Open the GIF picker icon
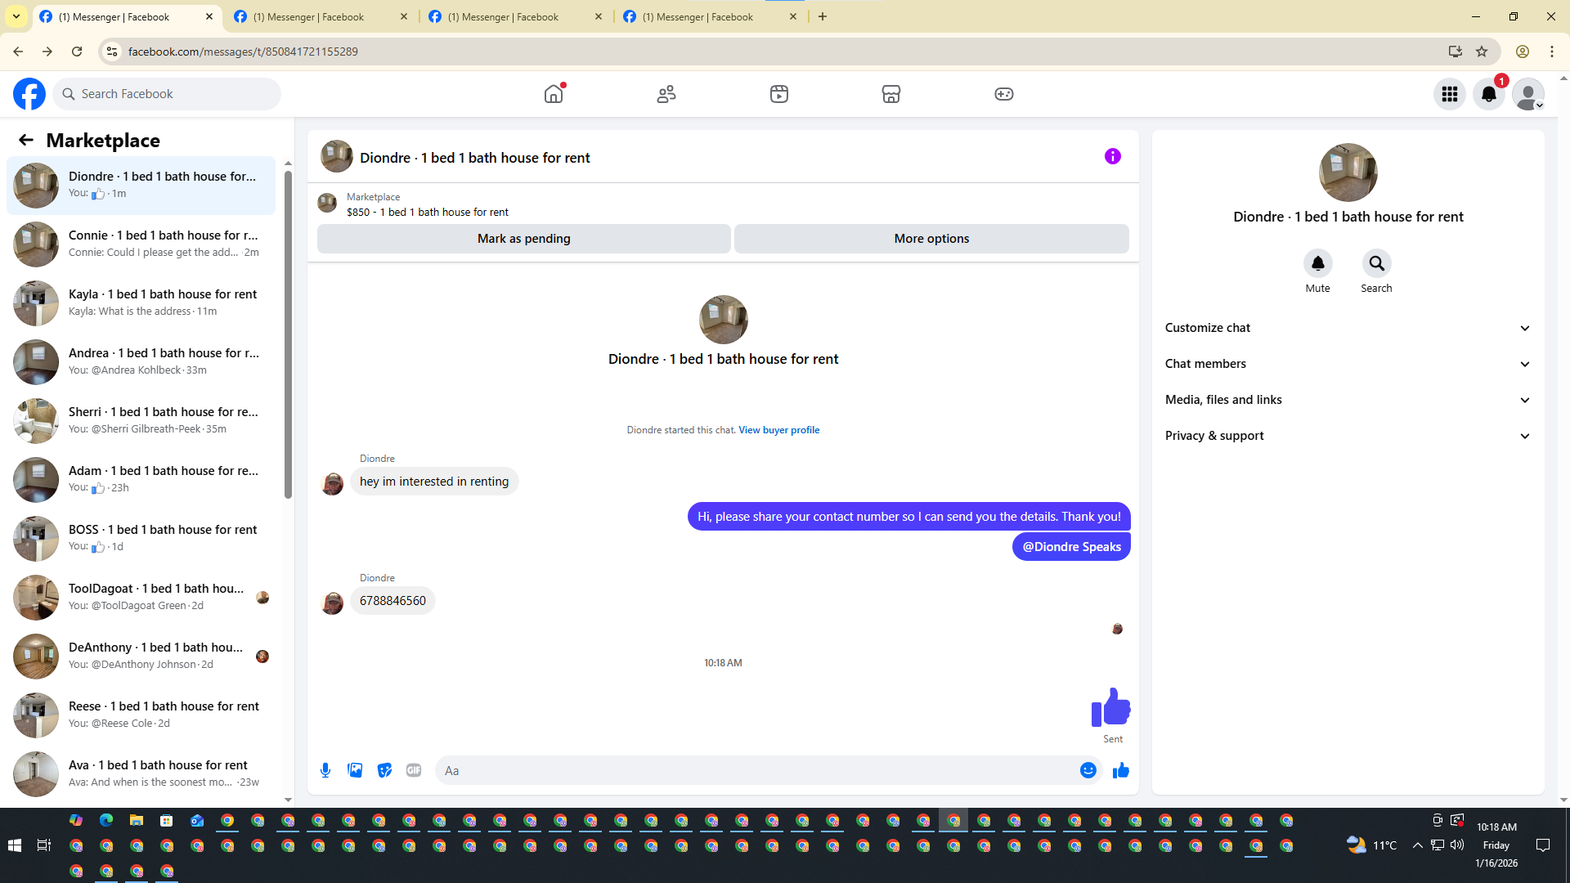The width and height of the screenshot is (1570, 883). coord(414,770)
